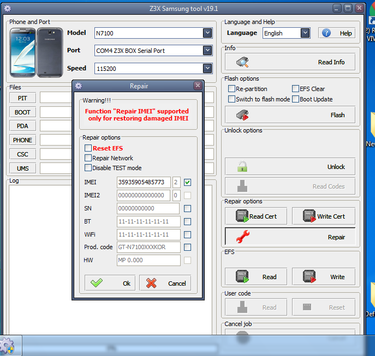This screenshot has width=375, height=356.
Task: Choose the PHONE file button
Action: 23,140
